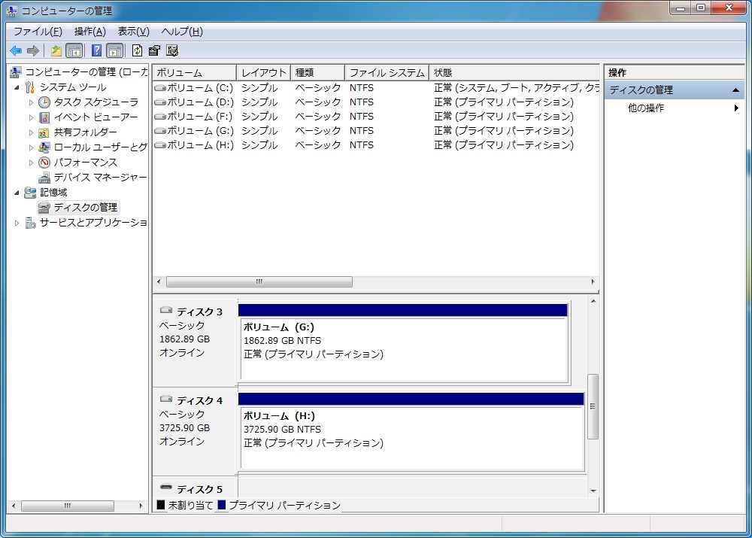This screenshot has width=752, height=538.
Task: Click the Back arrow toolbar icon
Action: pyautogui.click(x=16, y=50)
